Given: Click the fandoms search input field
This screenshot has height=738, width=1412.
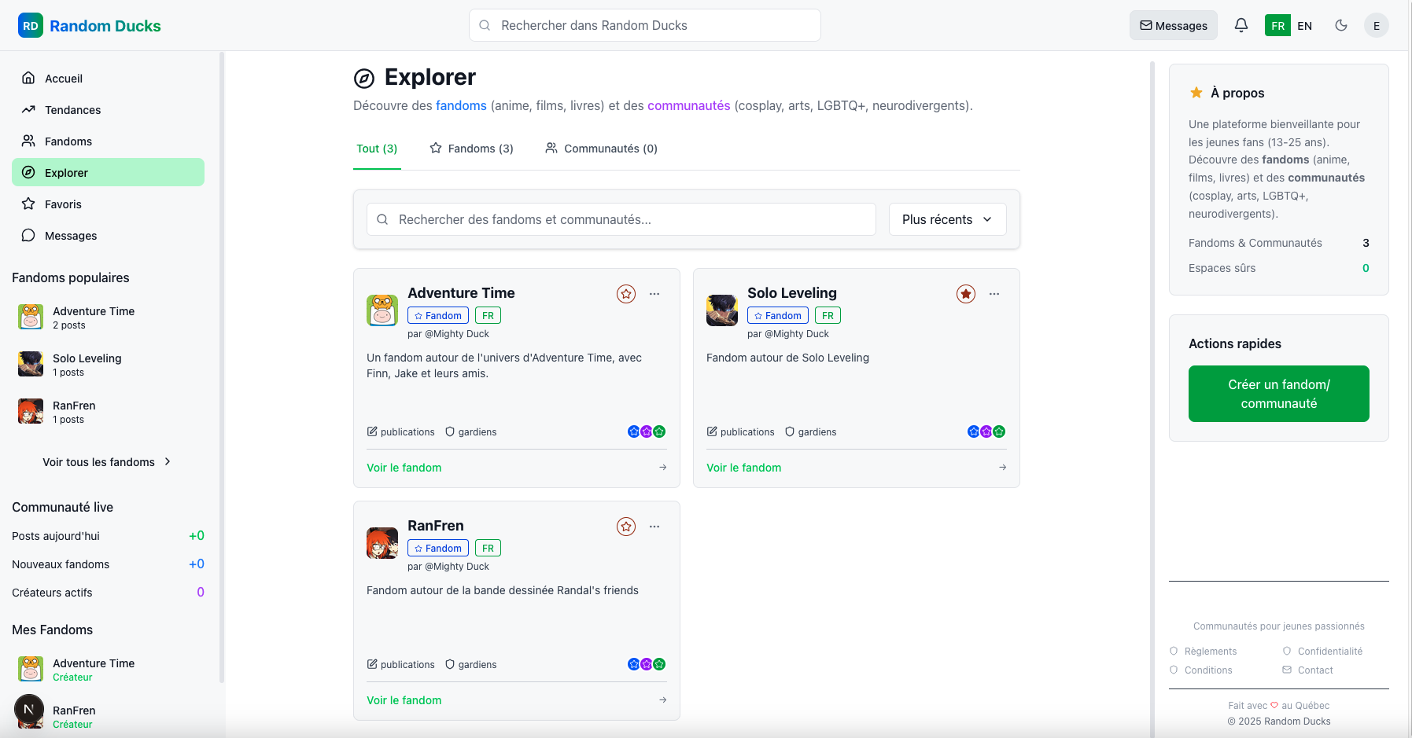Looking at the screenshot, I should (x=621, y=219).
